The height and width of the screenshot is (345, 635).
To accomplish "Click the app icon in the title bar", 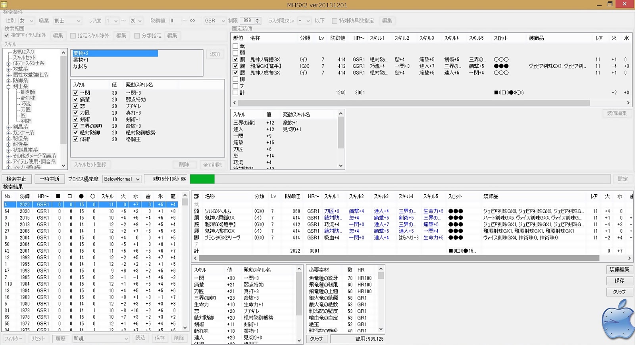I will coord(4,4).
